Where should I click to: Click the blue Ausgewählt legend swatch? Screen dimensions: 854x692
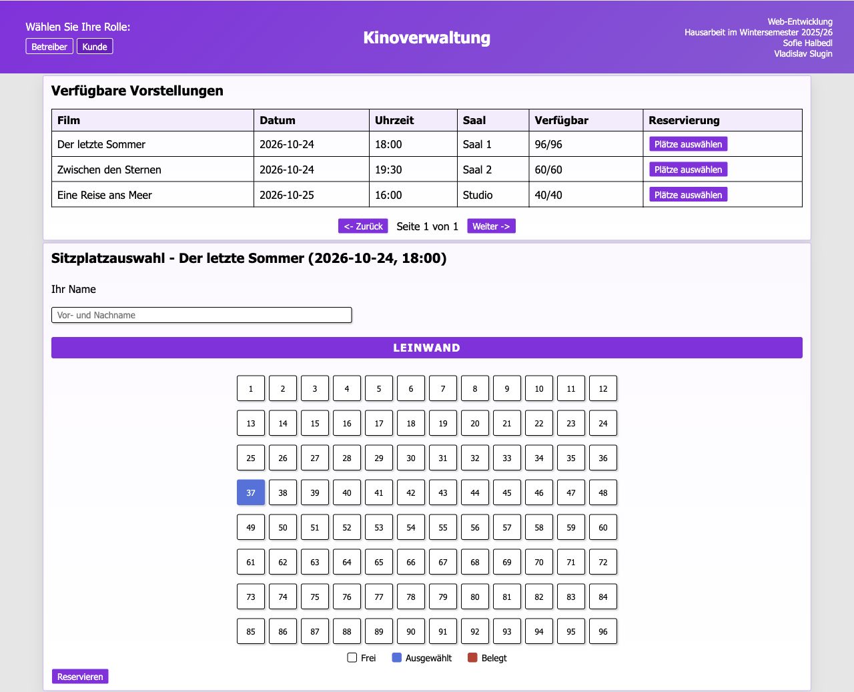click(x=397, y=658)
